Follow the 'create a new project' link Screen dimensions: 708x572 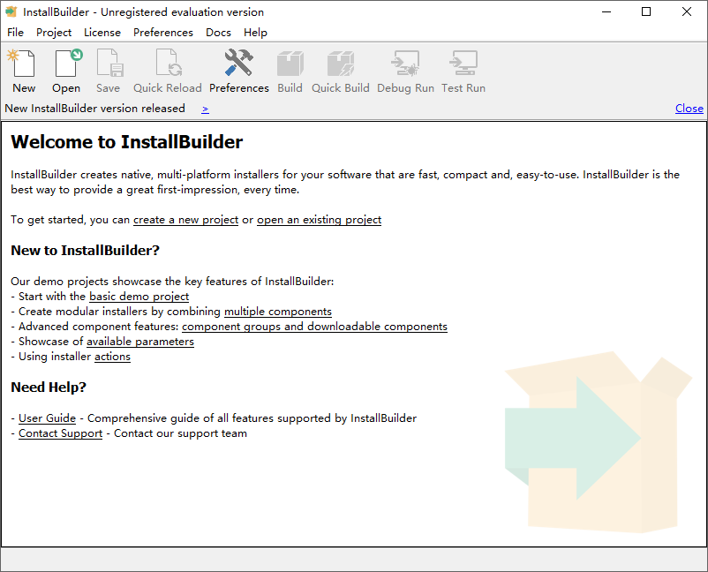pyautogui.click(x=185, y=220)
